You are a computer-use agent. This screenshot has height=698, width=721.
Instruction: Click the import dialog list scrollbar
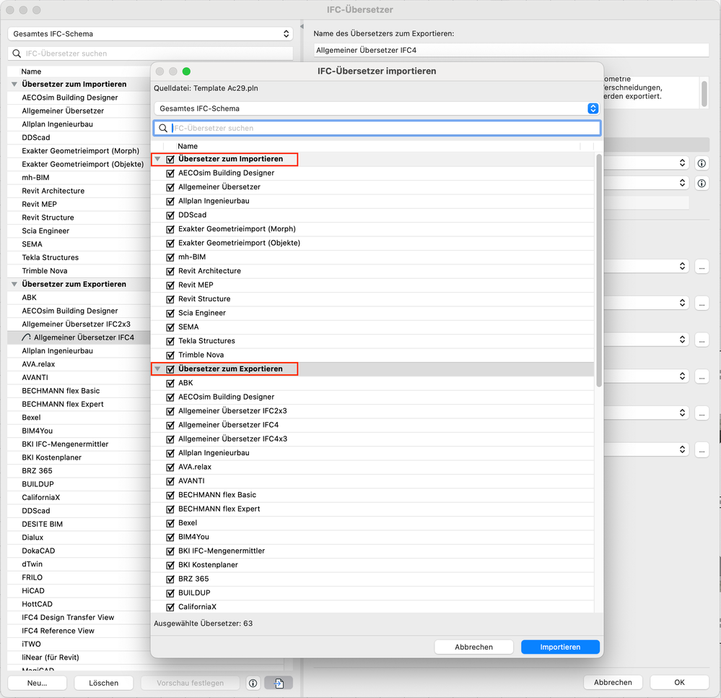click(x=599, y=271)
